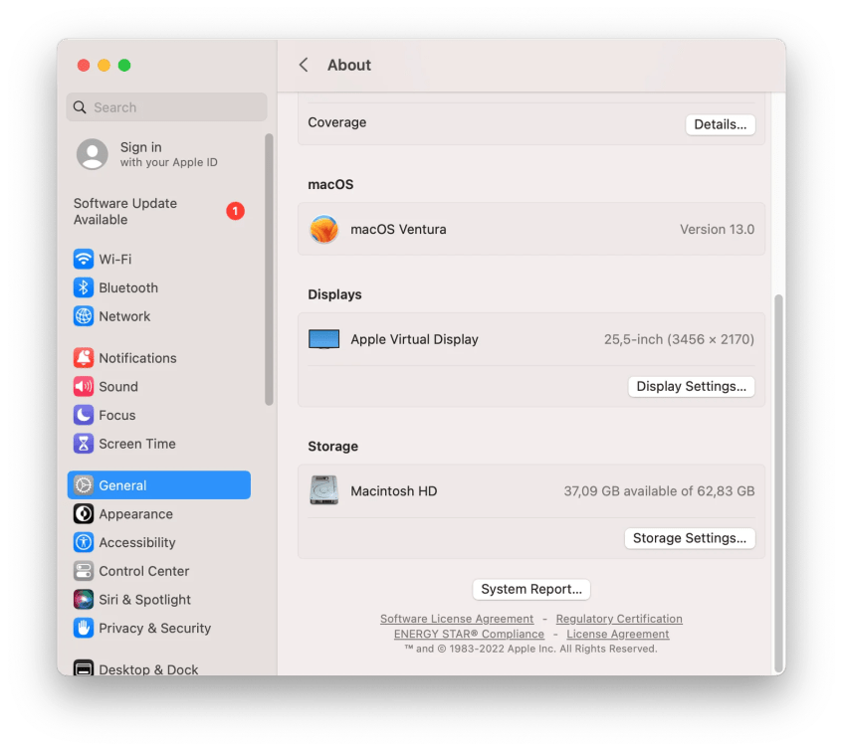Click the Macintosh HD drive icon
This screenshot has height=751, width=843.
323,490
